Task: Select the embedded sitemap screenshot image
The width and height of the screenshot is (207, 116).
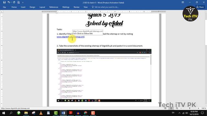Action: coord(104,75)
